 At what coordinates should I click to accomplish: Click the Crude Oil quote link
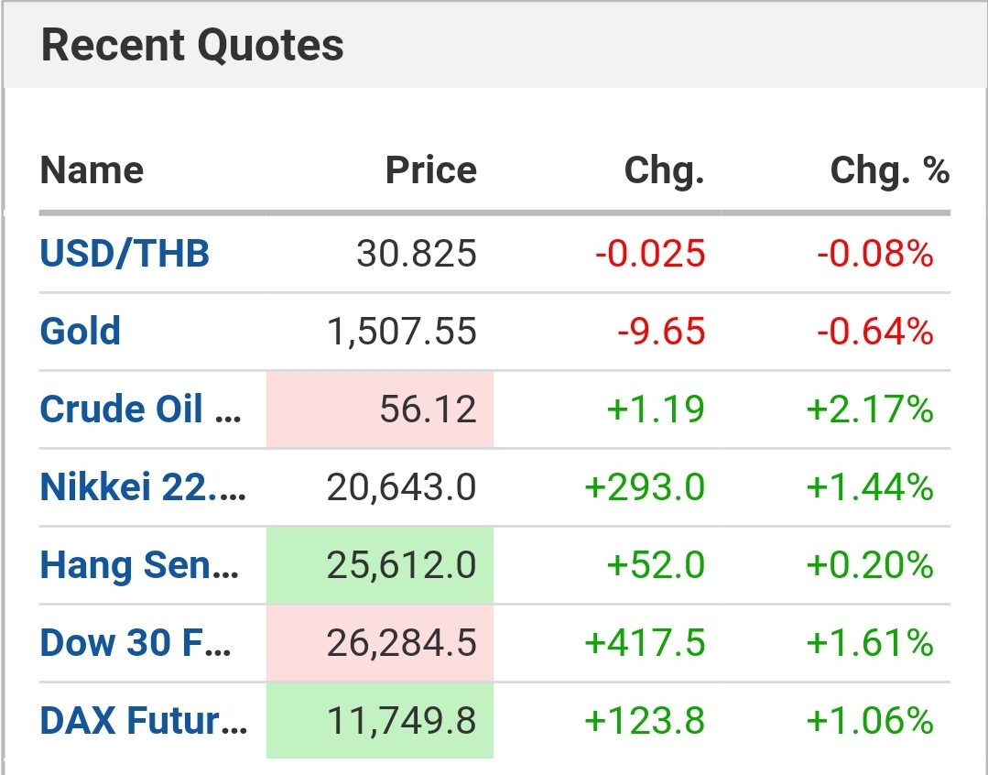click(141, 409)
